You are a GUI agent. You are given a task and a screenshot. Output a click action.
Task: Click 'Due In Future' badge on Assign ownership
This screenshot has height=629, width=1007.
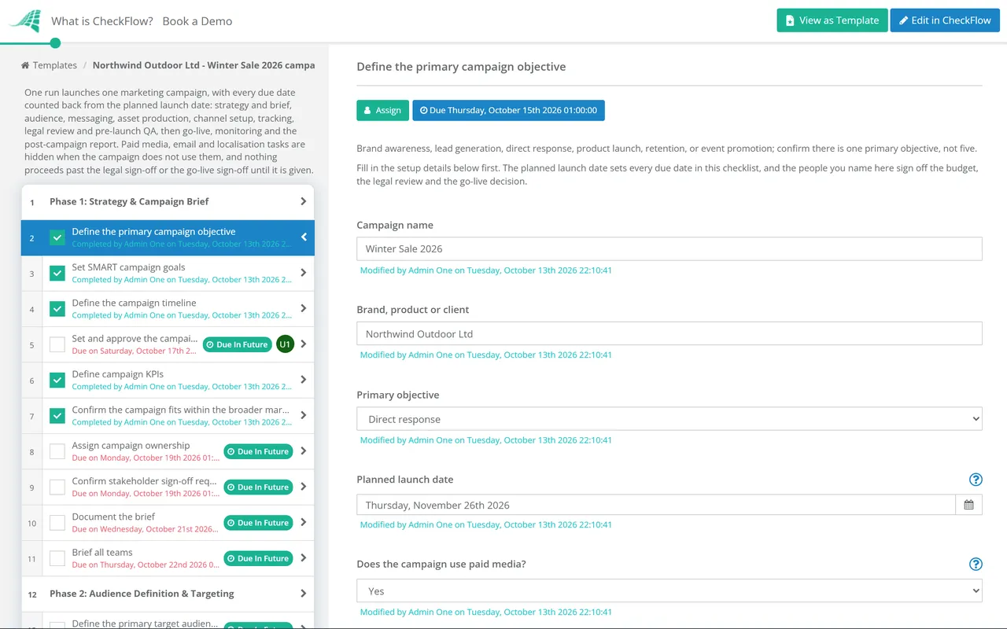pos(258,451)
